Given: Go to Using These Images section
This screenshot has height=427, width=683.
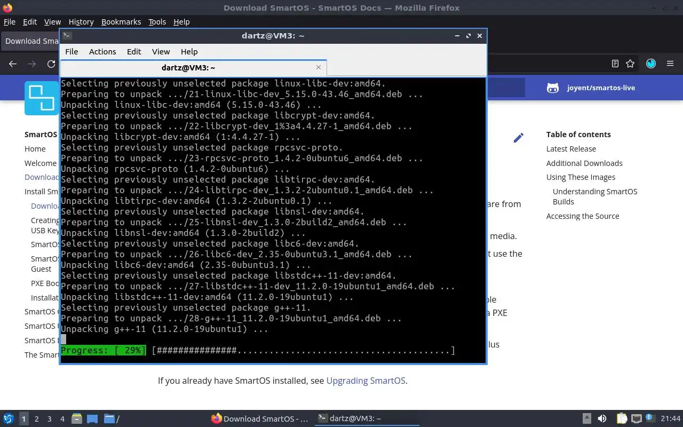Looking at the screenshot, I should click(x=581, y=177).
